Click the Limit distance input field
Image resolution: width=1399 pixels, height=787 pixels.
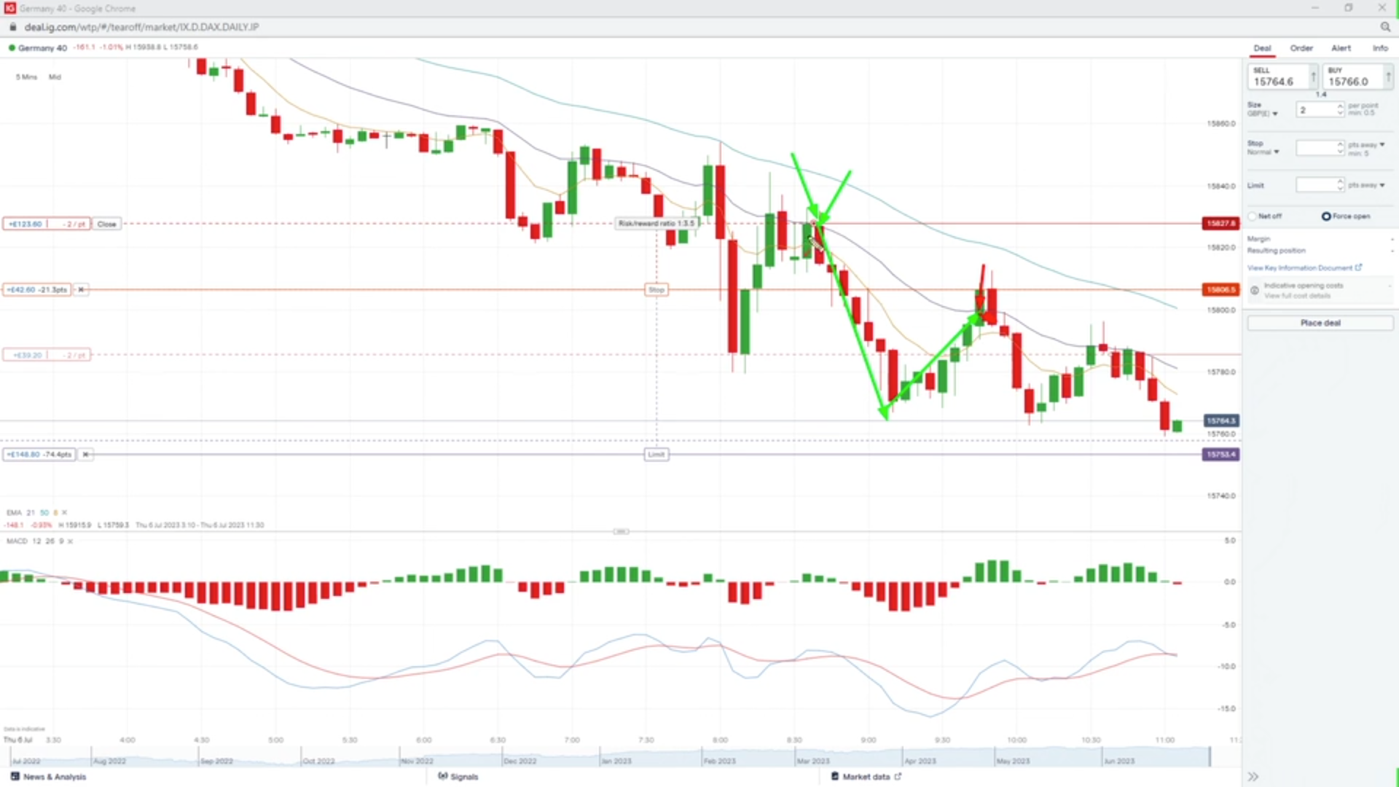click(x=1316, y=185)
